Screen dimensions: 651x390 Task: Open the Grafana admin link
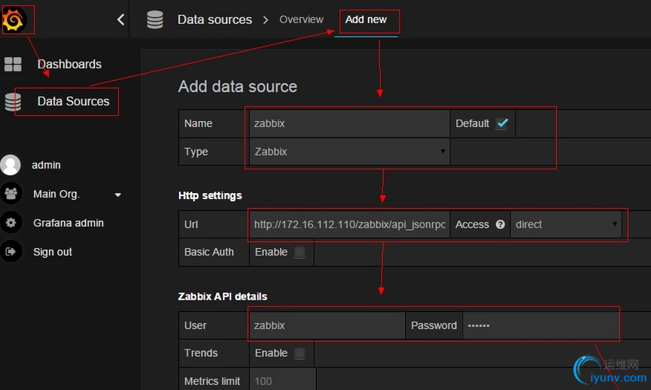pos(68,223)
